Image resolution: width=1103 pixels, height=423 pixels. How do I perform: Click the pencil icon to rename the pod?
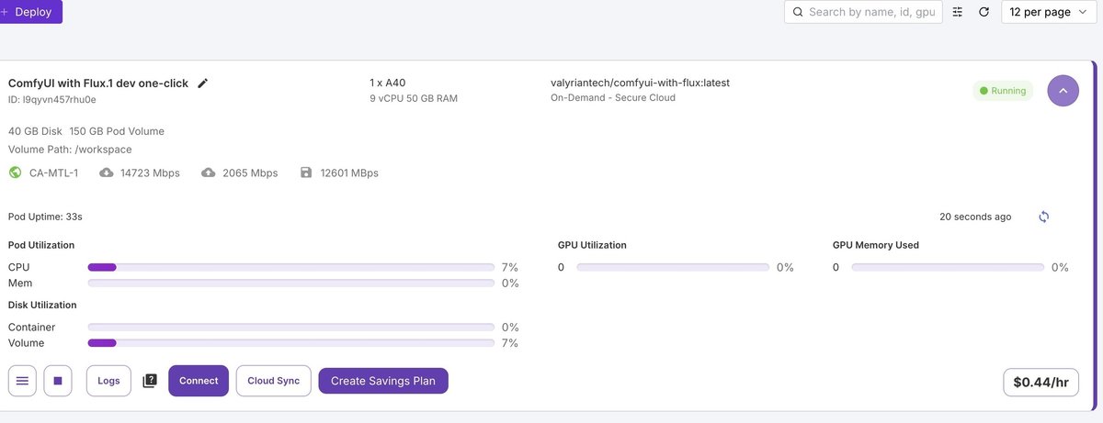(x=203, y=83)
